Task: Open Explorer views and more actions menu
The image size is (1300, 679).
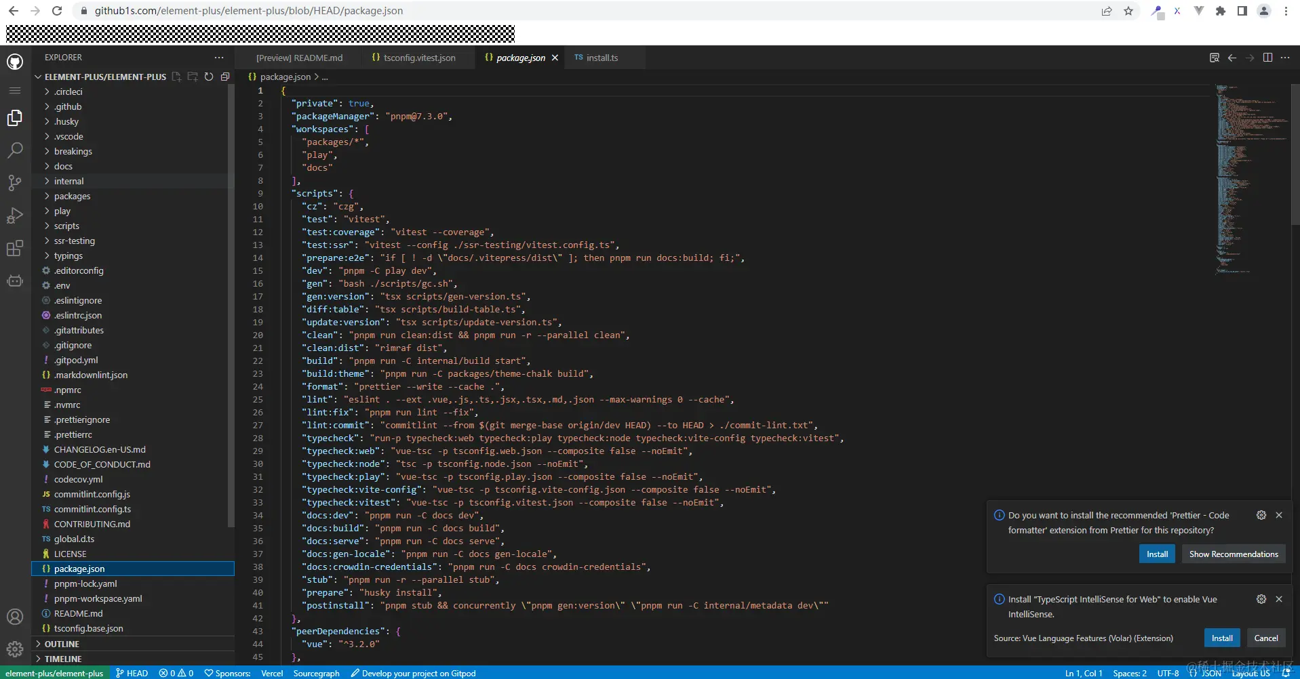Action: 218,58
